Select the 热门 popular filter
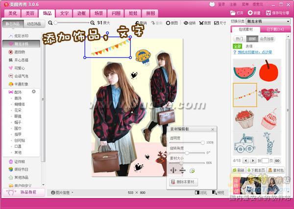Viewport: 294px width, 209px height. click(x=240, y=39)
